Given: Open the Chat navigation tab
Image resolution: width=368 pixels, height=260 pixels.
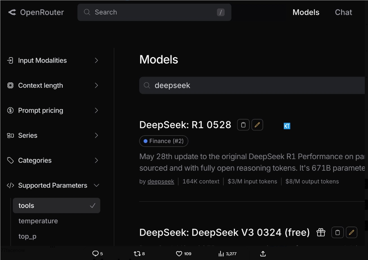Looking at the screenshot, I should 343,12.
